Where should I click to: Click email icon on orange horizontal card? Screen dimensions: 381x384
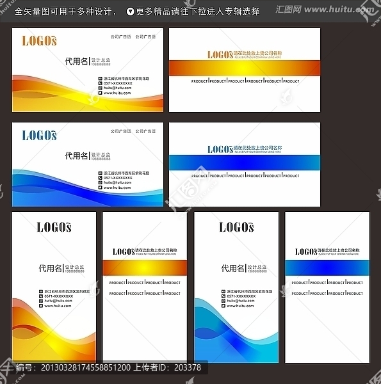pyautogui.click(x=100, y=88)
